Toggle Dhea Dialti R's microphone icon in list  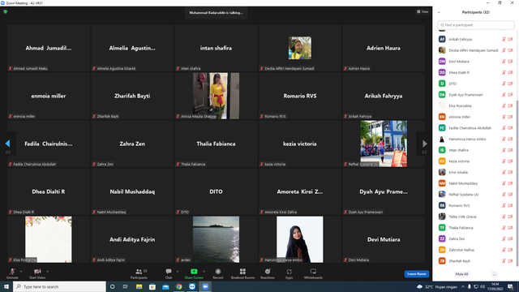pyautogui.click(x=504, y=72)
